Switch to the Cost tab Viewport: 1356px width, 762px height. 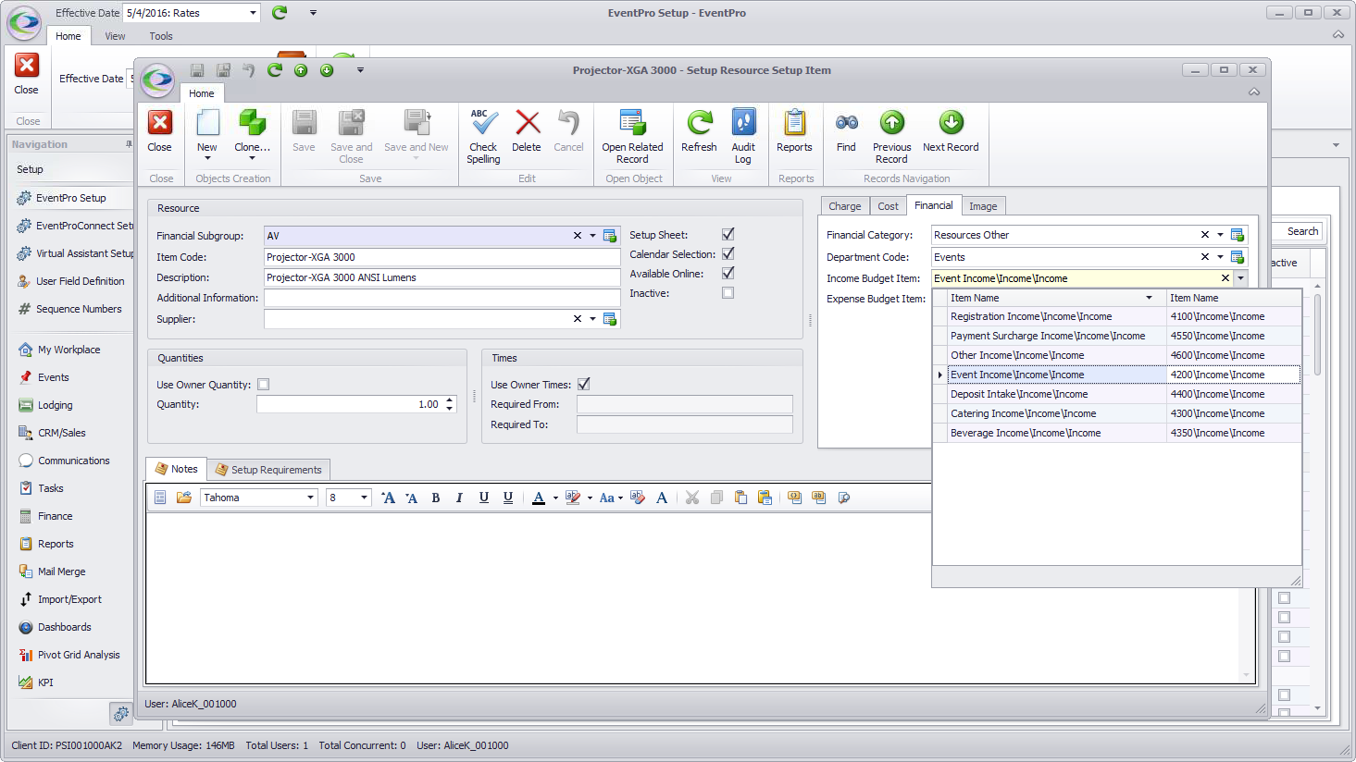click(x=889, y=206)
